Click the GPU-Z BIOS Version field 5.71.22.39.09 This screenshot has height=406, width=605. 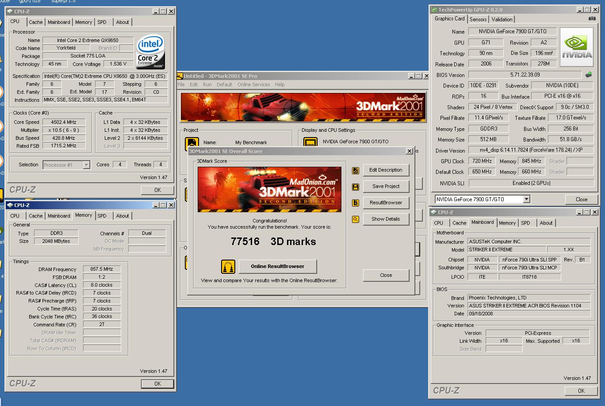point(525,75)
